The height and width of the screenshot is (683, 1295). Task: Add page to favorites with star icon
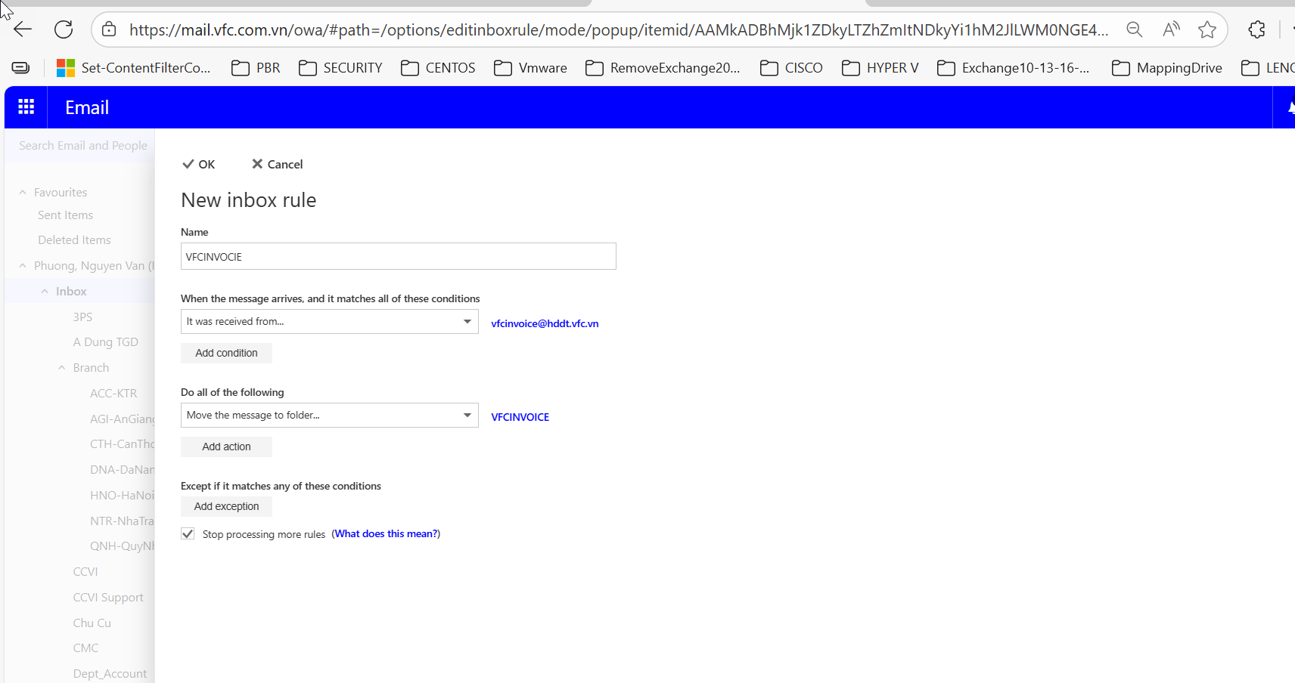1207,29
